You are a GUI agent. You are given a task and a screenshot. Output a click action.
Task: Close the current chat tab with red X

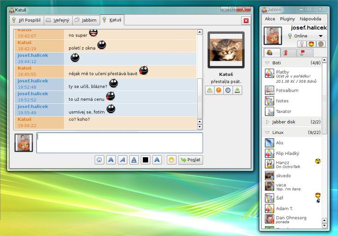point(246,20)
